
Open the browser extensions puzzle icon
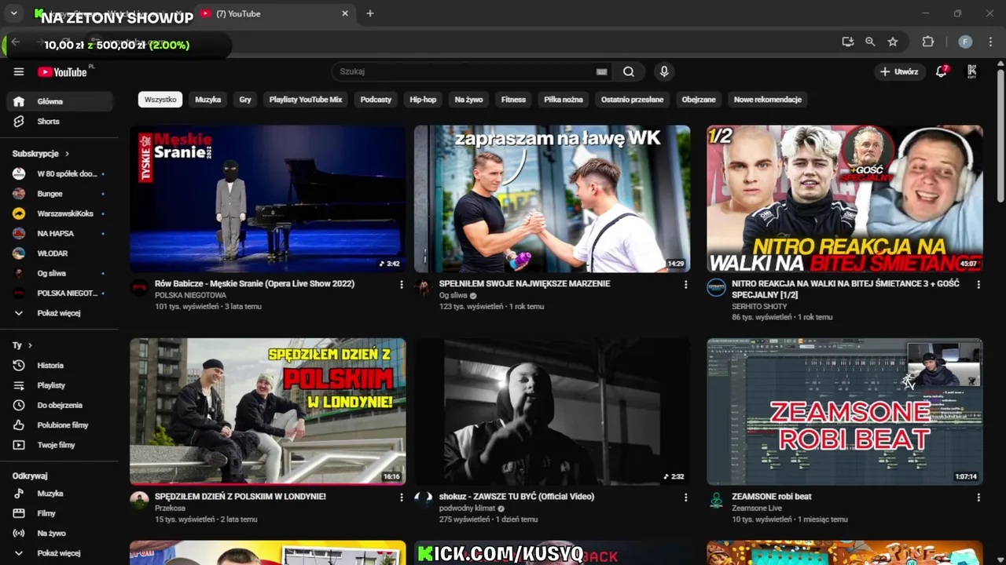928,42
